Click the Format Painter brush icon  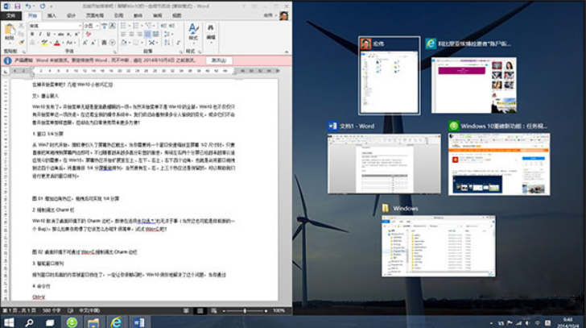[21, 42]
